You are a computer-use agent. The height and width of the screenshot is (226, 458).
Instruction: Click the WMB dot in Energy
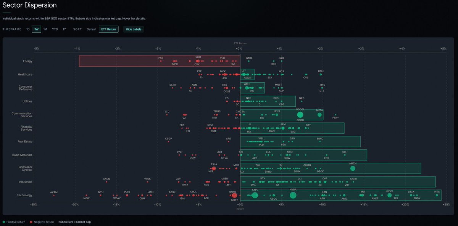pos(249,61)
